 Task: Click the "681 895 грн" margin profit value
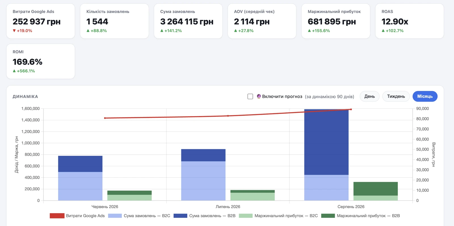pyautogui.click(x=332, y=22)
